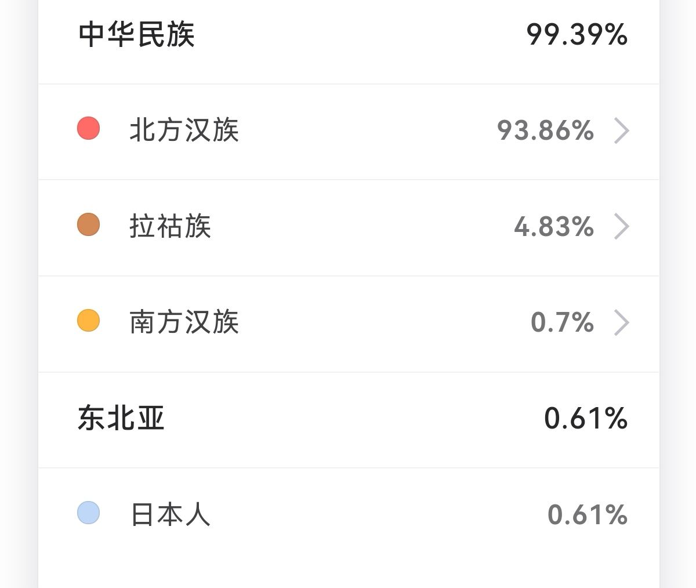Screen dimensions: 696x588
Task: Click the brown dot beside 拉祜族
Action: [x=89, y=224]
